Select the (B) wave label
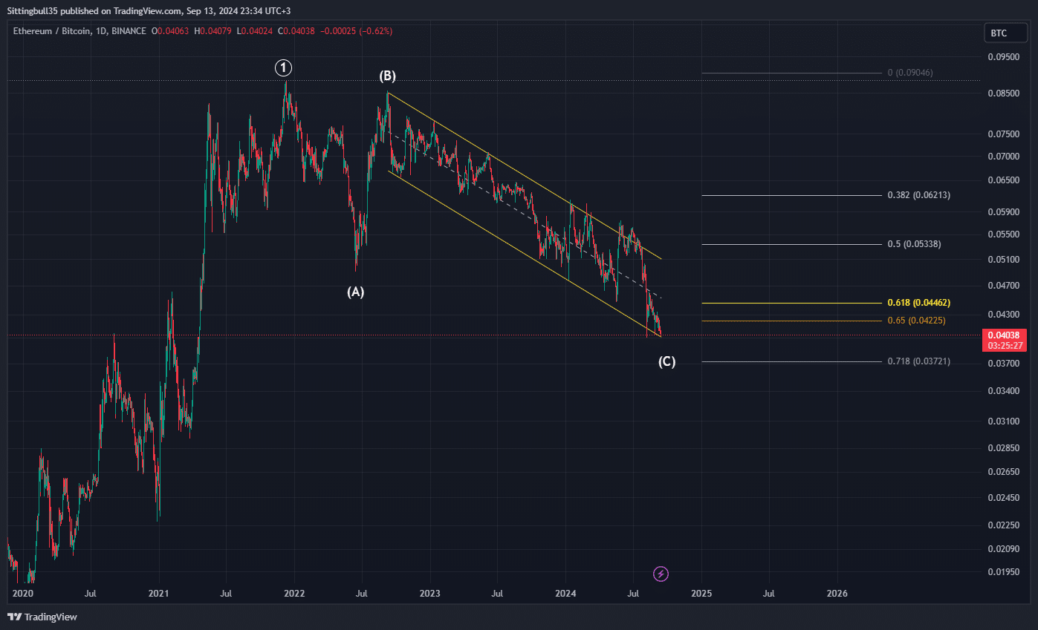 point(388,76)
